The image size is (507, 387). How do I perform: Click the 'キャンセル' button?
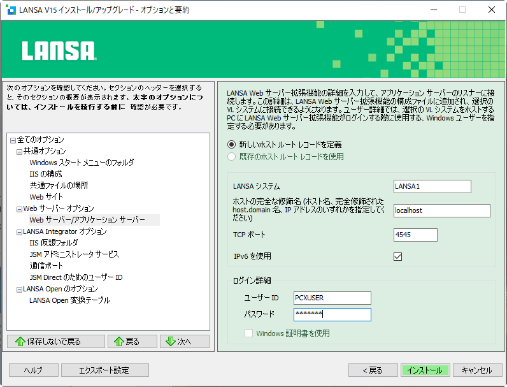(478, 370)
